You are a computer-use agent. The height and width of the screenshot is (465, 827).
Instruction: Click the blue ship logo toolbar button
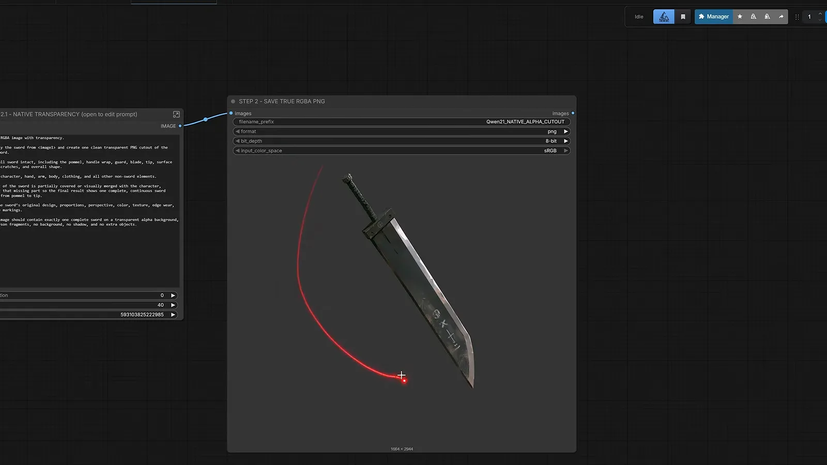click(x=664, y=17)
